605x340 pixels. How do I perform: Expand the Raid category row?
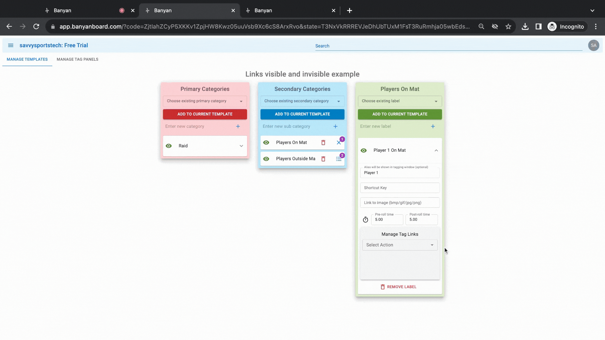pyautogui.click(x=241, y=146)
